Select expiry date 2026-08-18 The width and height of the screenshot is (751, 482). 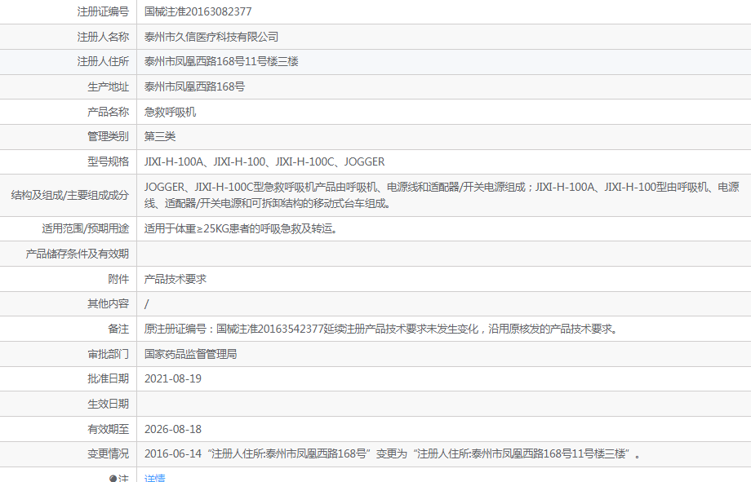(173, 429)
